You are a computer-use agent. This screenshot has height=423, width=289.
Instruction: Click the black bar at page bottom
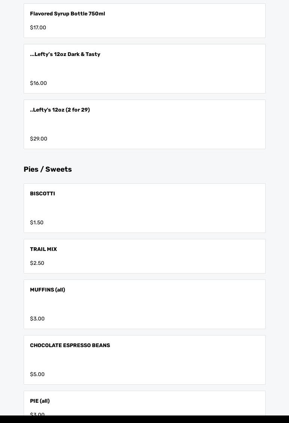coord(144,419)
